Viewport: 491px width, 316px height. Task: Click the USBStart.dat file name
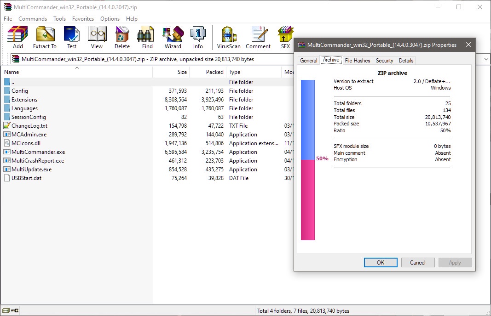point(26,178)
